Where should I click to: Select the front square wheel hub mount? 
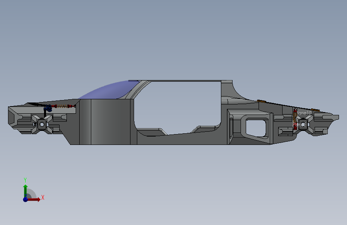point(42,124)
